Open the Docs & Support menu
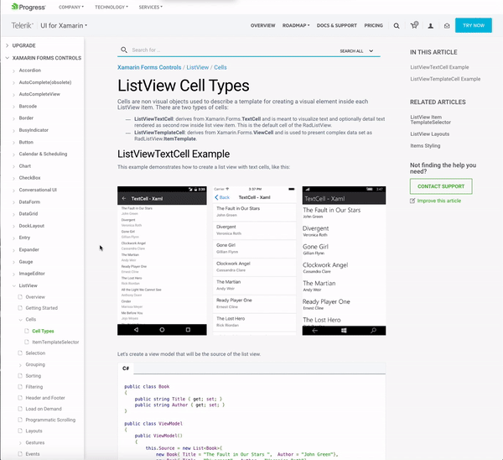 pos(338,26)
